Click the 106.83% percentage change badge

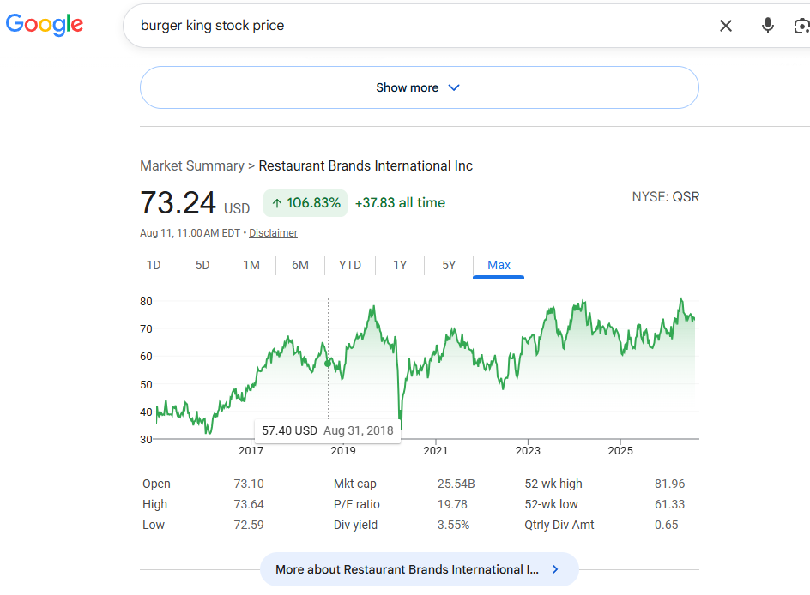pos(305,203)
